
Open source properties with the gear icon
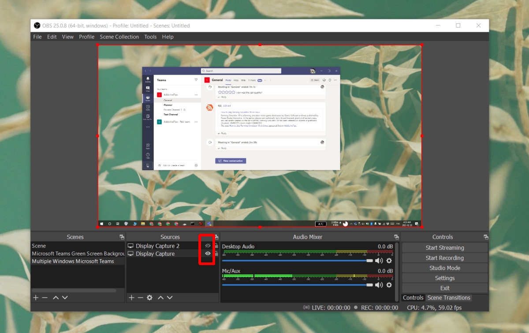pyautogui.click(x=149, y=297)
